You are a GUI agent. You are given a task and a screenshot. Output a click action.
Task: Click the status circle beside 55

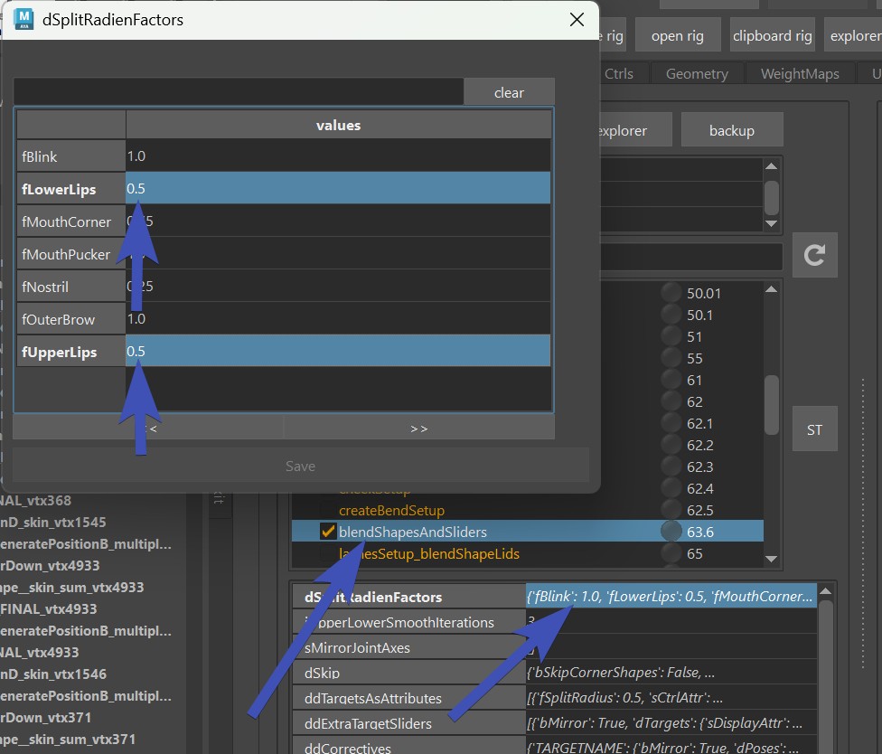[671, 358]
